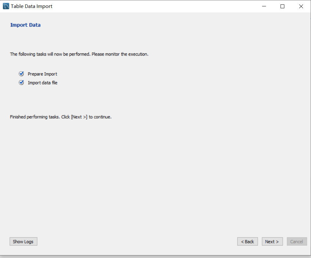The image size is (311, 258).
Task: Click the Prepare Import completed checkmark icon
Action: click(x=21, y=74)
